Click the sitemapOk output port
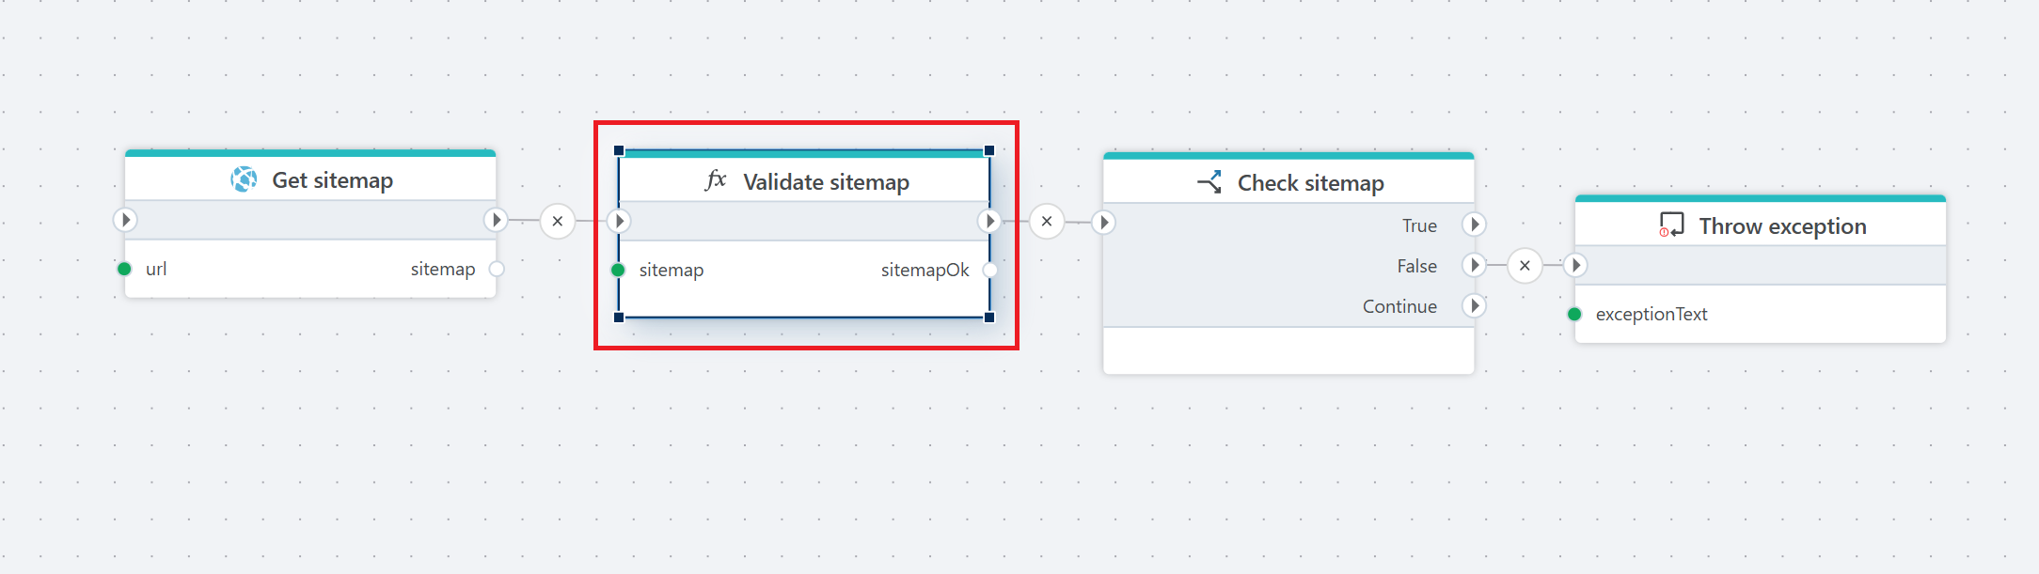 pyautogui.click(x=989, y=270)
